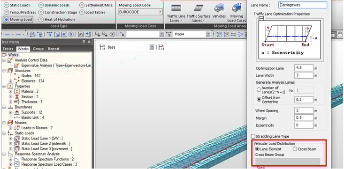Click the blue triangle play icon
Screen dimensions: 344x169
240,34
